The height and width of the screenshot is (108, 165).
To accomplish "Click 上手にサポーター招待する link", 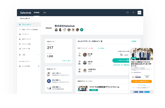I will click(121, 65).
